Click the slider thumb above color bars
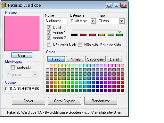This screenshot has height=123, width=164. tap(119, 29)
